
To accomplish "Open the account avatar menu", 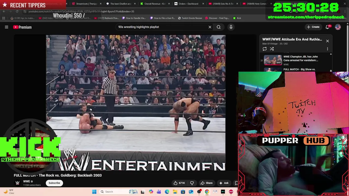I will click(338, 27).
